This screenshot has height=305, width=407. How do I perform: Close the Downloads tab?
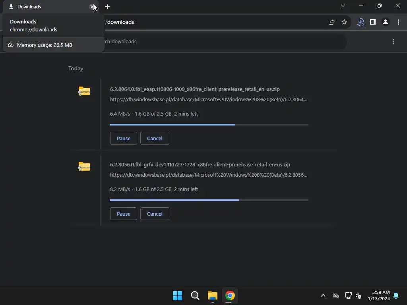(91, 7)
